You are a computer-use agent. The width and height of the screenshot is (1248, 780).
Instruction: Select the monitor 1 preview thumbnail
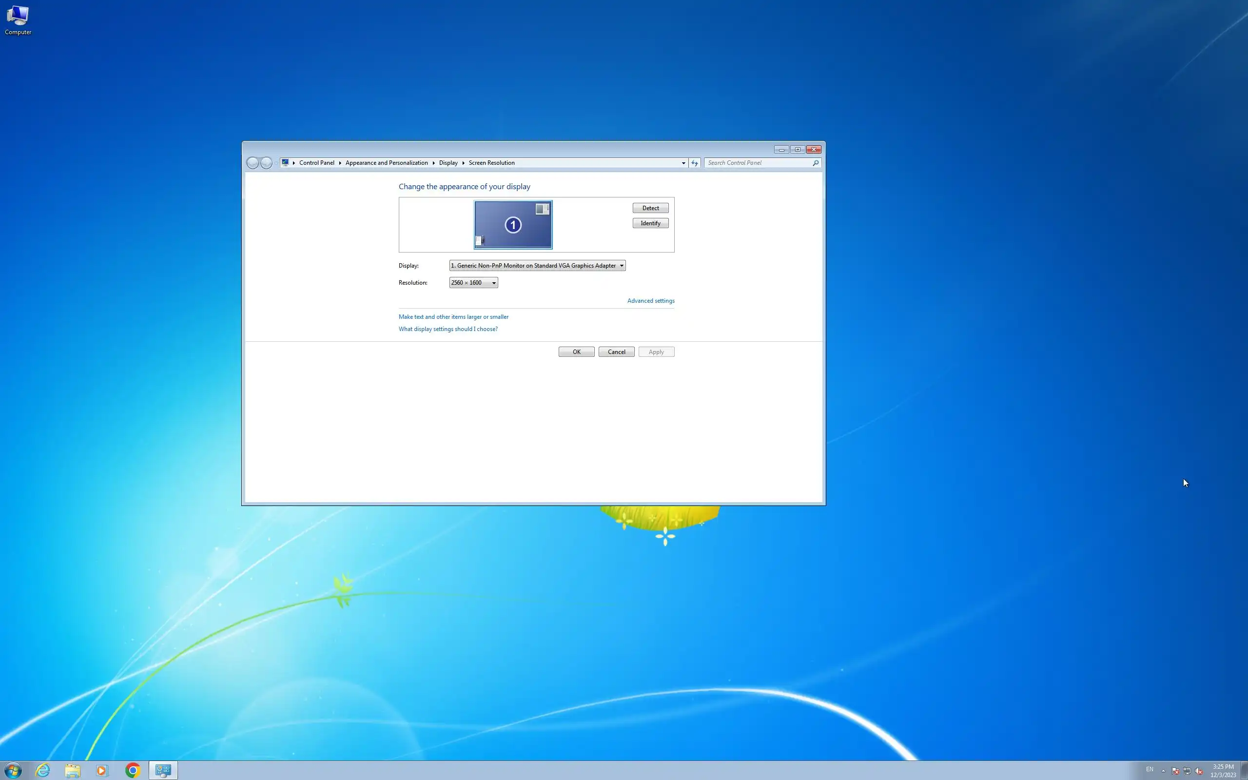point(513,225)
